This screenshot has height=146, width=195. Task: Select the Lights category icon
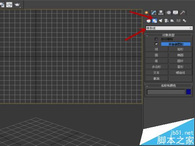161,21
